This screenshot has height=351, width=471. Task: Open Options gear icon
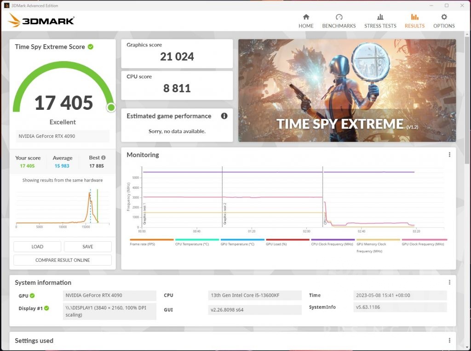click(x=444, y=17)
